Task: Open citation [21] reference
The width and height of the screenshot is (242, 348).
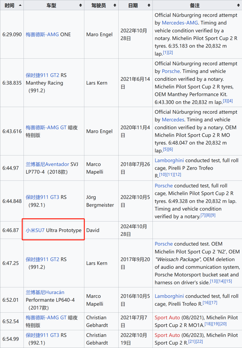Action: pos(192,342)
